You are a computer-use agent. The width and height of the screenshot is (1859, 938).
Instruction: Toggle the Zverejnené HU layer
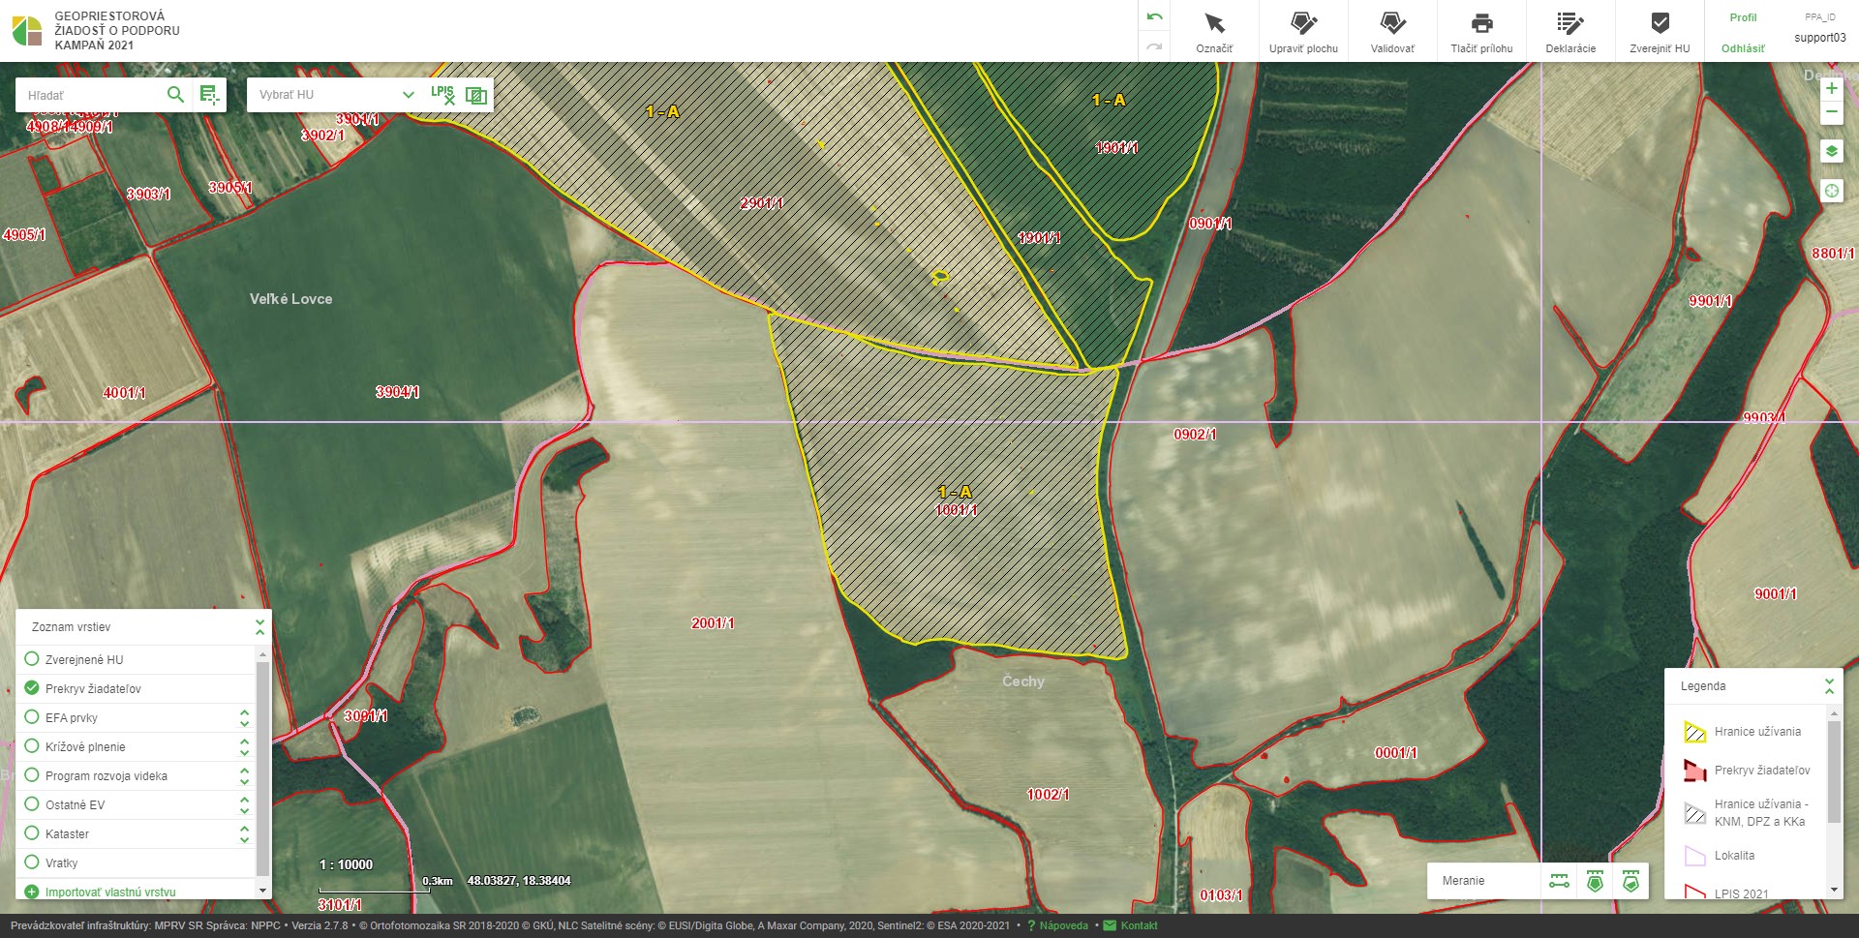[31, 659]
